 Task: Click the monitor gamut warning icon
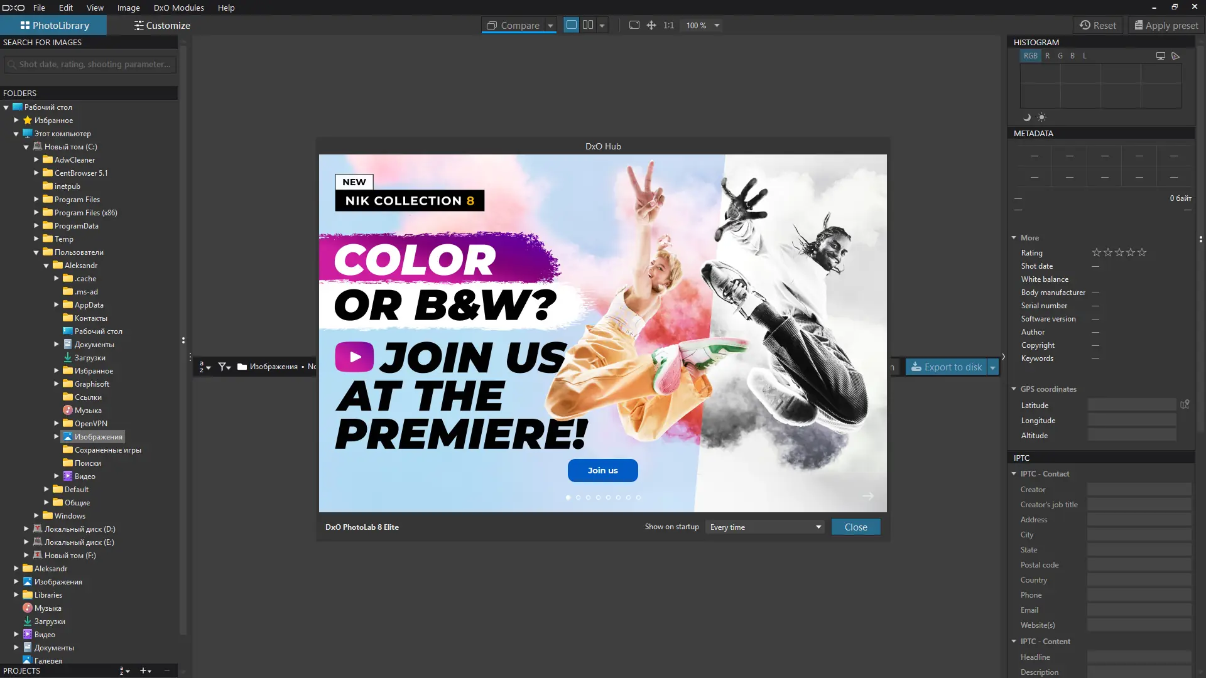[x=1161, y=56]
